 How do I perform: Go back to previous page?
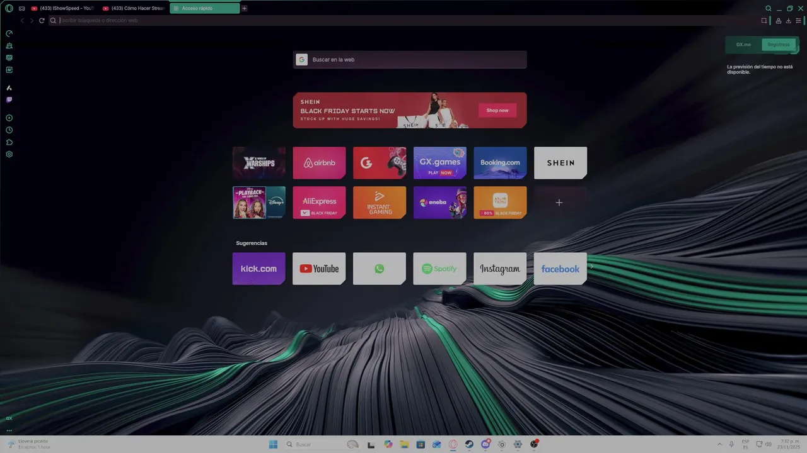pos(23,20)
